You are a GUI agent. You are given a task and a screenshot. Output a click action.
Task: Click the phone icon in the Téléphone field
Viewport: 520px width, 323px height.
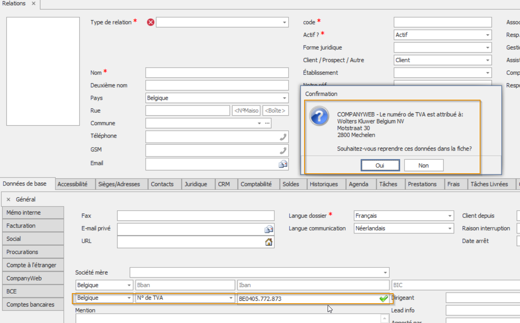[x=284, y=137]
